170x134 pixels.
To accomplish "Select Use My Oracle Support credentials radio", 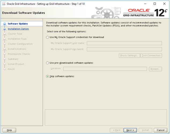I will 47,37.
